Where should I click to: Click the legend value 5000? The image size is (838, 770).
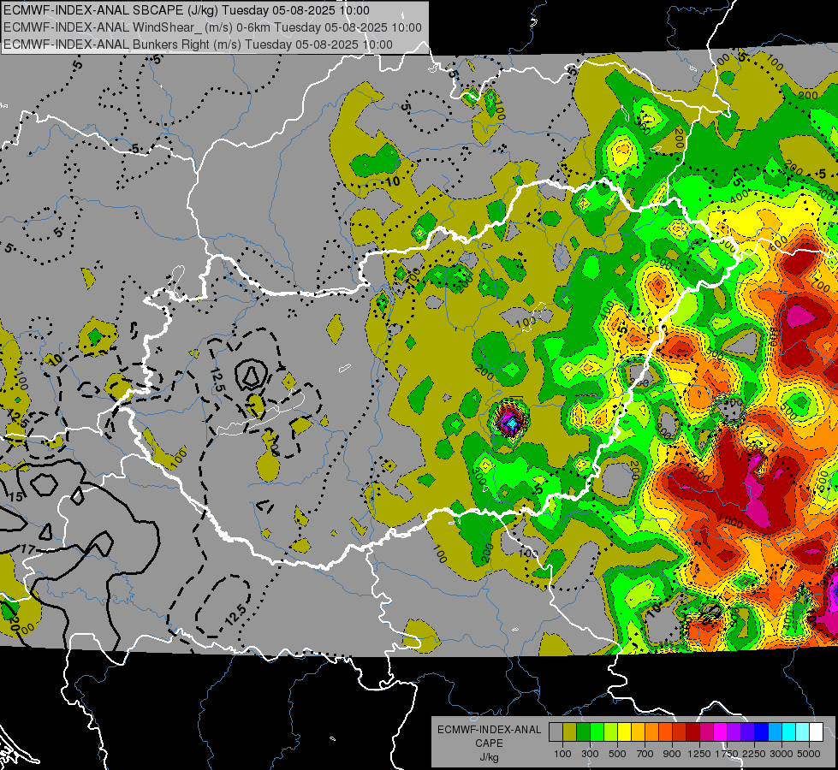809,754
